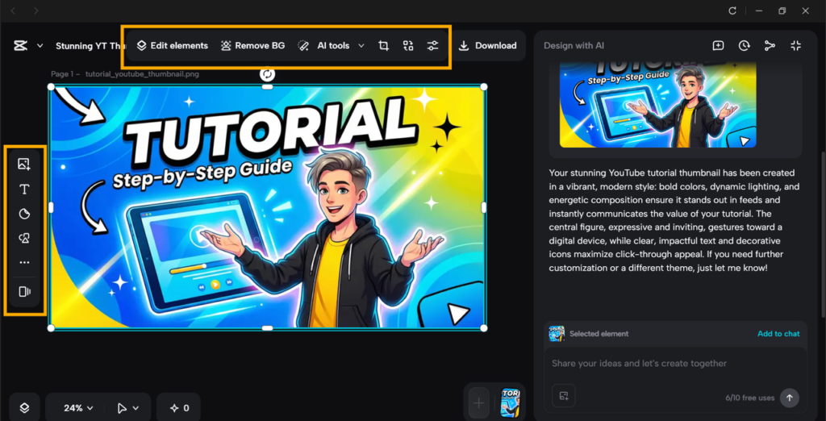Click the project title Stunning YT Thumbnail
The height and width of the screenshot is (421, 826).
coord(89,46)
